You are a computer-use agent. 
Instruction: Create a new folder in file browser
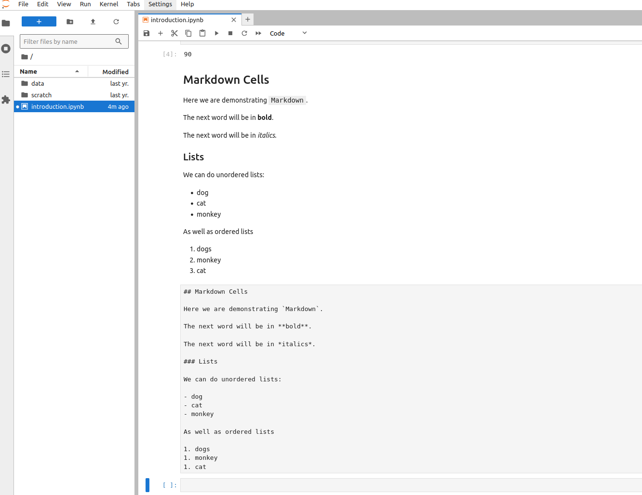(70, 22)
